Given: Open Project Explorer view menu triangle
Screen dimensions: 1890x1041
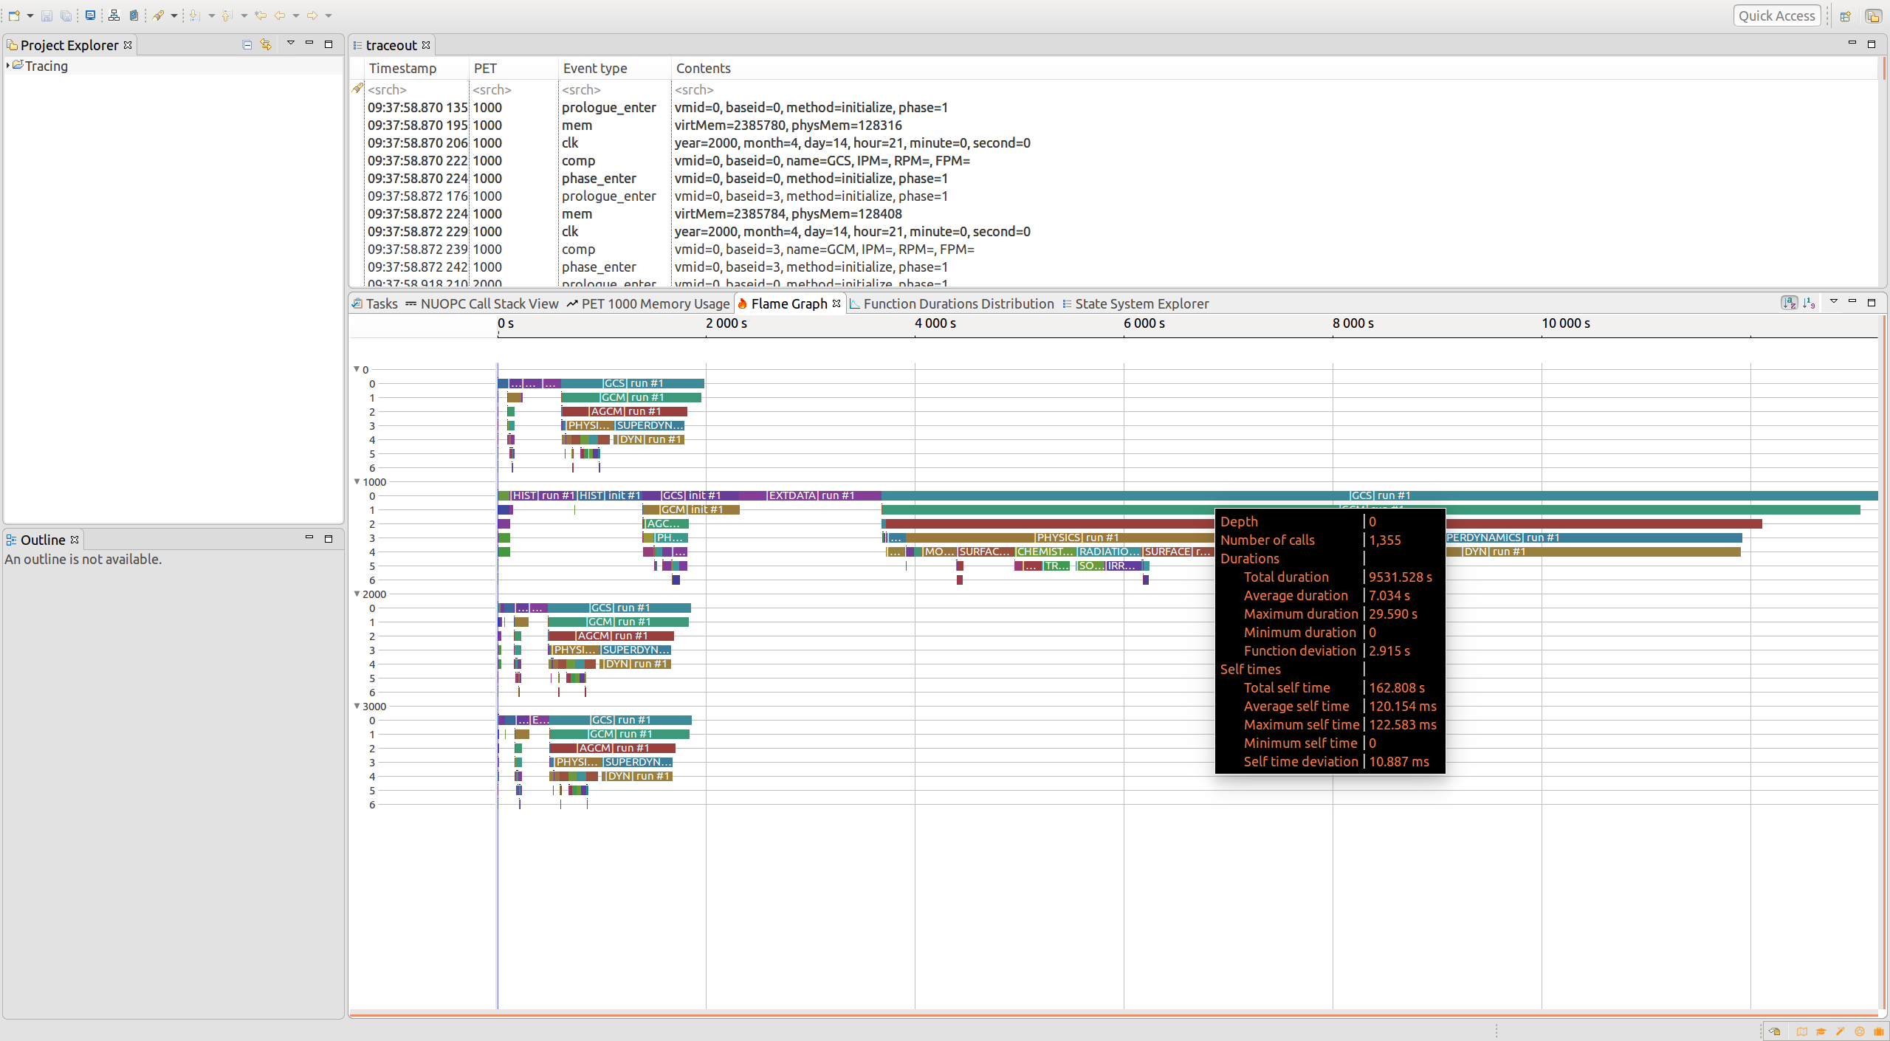Looking at the screenshot, I should click(291, 44).
